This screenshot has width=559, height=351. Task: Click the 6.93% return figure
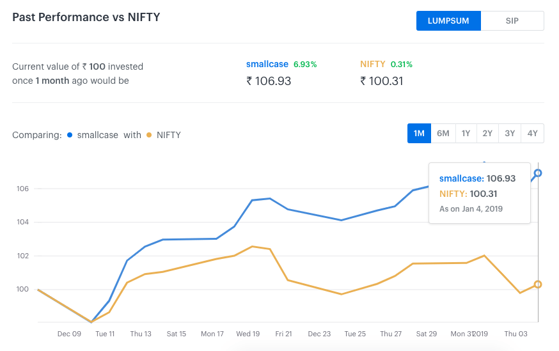coord(305,65)
